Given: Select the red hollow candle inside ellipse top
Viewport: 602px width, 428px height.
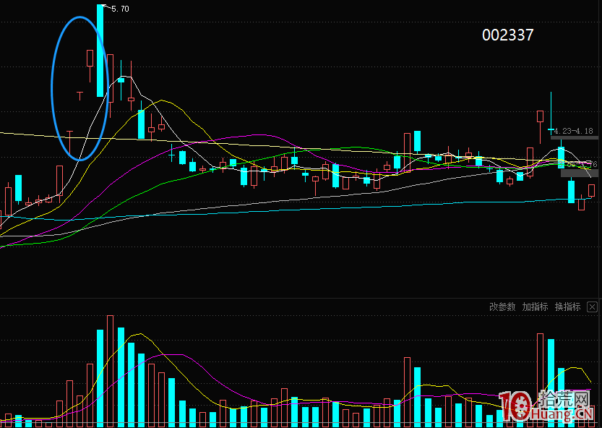Looking at the screenshot, I should 90,58.
